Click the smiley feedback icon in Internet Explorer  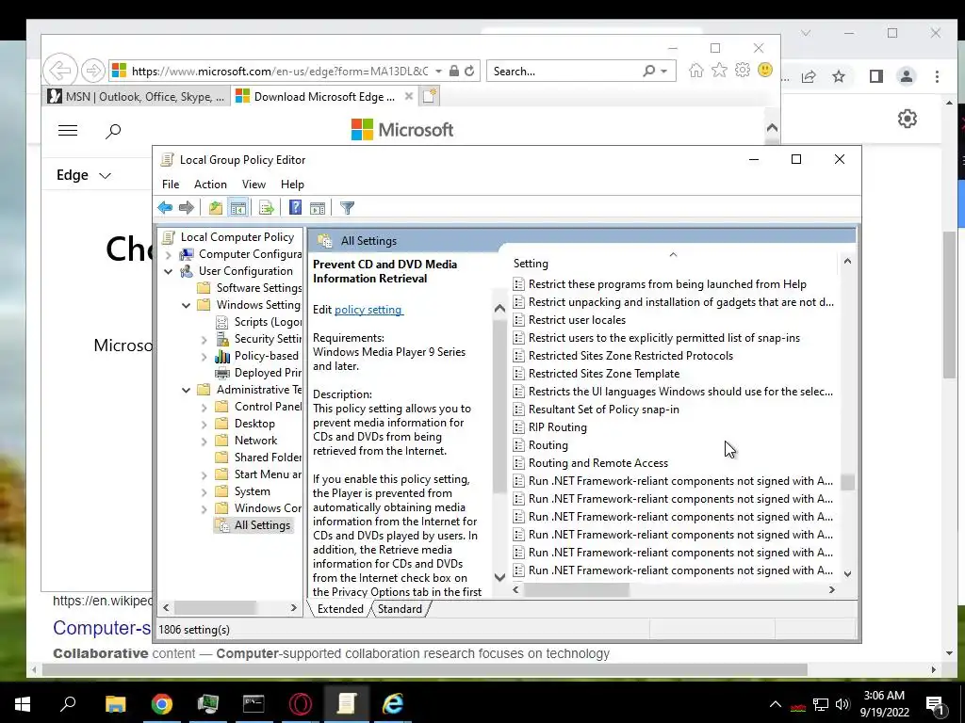click(765, 70)
